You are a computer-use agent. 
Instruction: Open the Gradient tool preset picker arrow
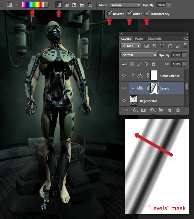(16, 5)
